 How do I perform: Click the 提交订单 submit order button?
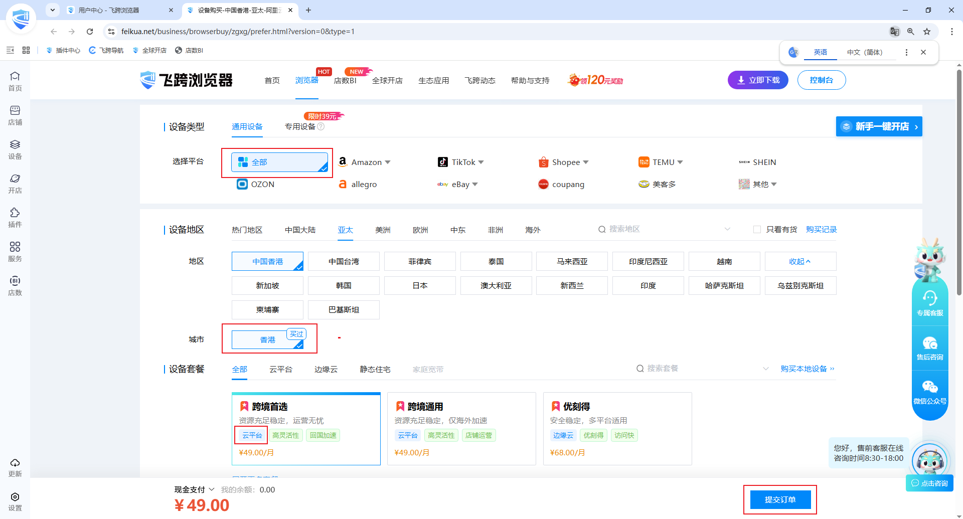click(x=780, y=499)
